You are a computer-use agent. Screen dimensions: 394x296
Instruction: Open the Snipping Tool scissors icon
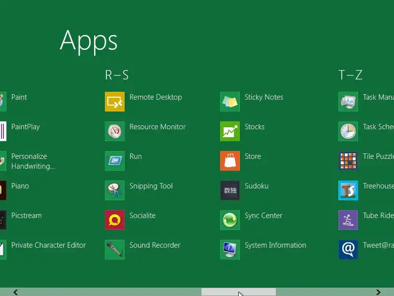point(115,190)
